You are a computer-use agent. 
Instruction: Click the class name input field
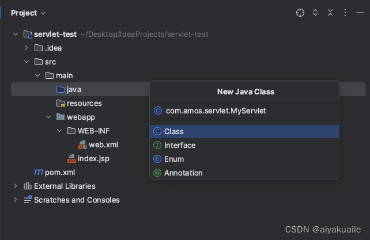pyautogui.click(x=244, y=111)
